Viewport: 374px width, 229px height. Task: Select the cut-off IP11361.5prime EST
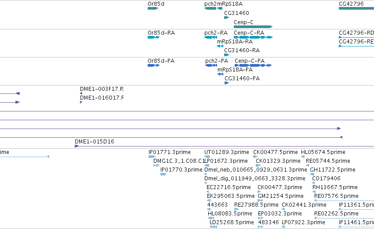click(x=356, y=209)
